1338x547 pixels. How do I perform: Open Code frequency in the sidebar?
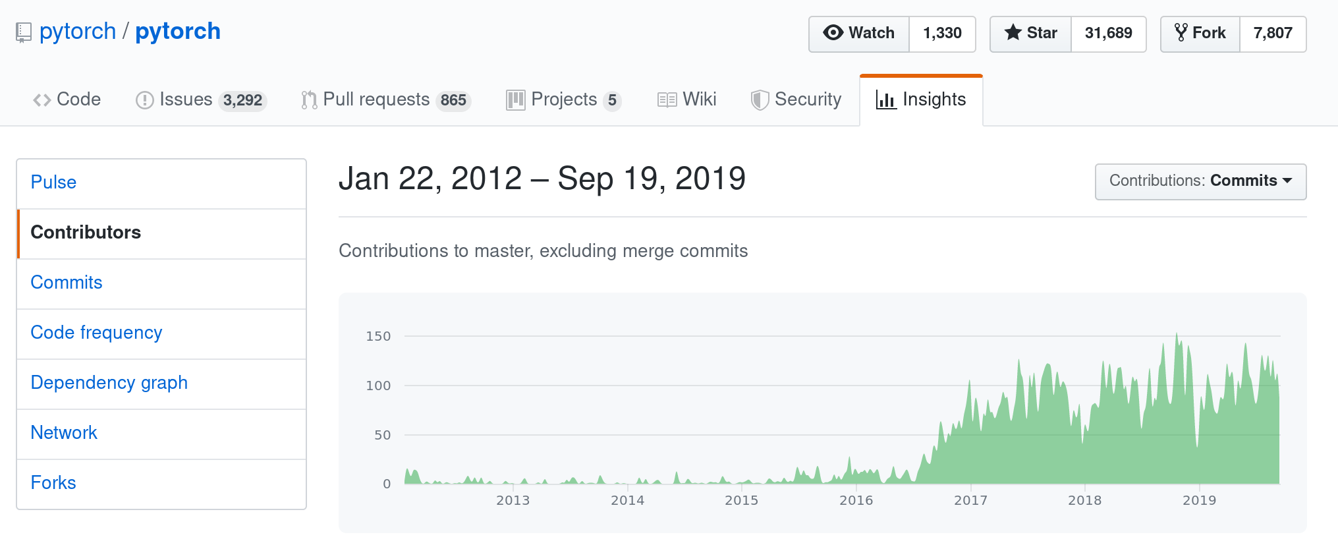pyautogui.click(x=161, y=333)
